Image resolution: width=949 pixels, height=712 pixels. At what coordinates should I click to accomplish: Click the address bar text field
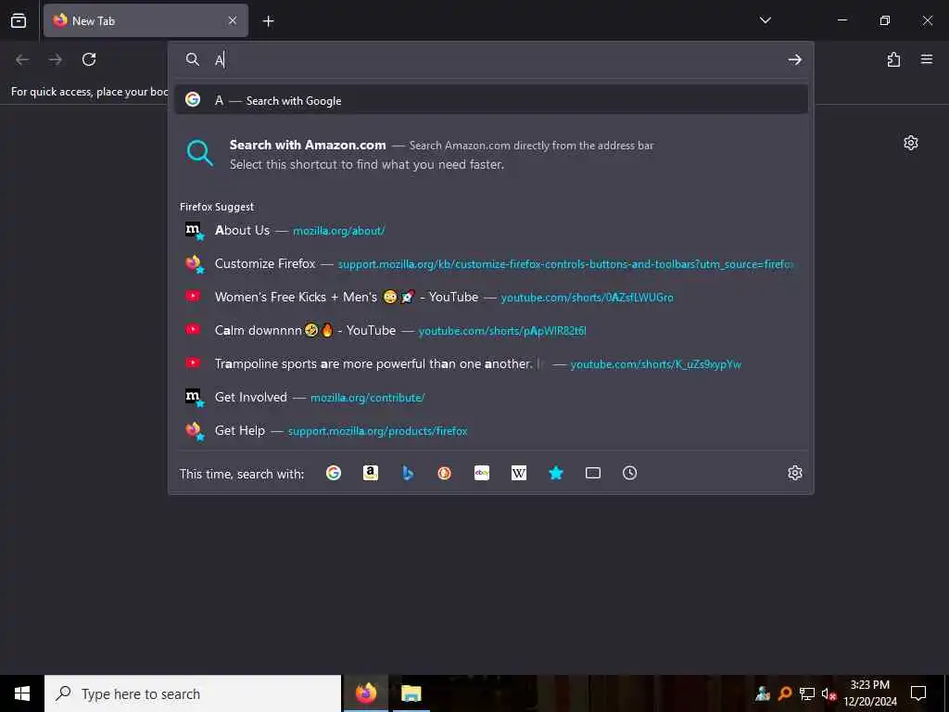pos(497,59)
